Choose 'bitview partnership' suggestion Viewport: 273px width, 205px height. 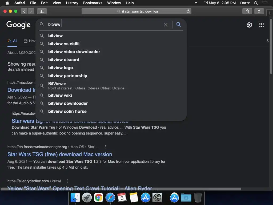pyautogui.click(x=111, y=76)
